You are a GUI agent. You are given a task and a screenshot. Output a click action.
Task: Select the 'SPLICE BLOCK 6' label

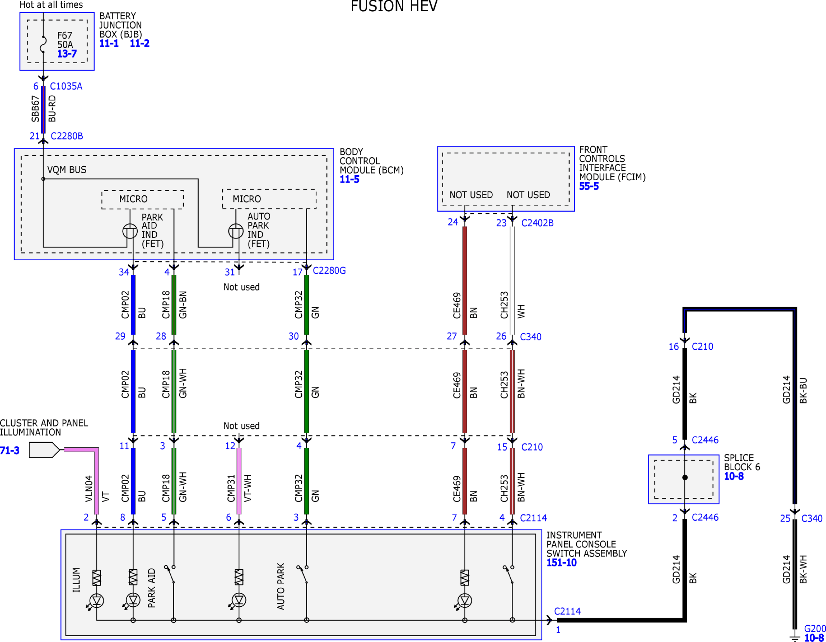[x=742, y=463]
